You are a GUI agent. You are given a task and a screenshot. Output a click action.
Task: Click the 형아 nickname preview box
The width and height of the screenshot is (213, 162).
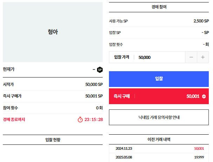[53, 32]
